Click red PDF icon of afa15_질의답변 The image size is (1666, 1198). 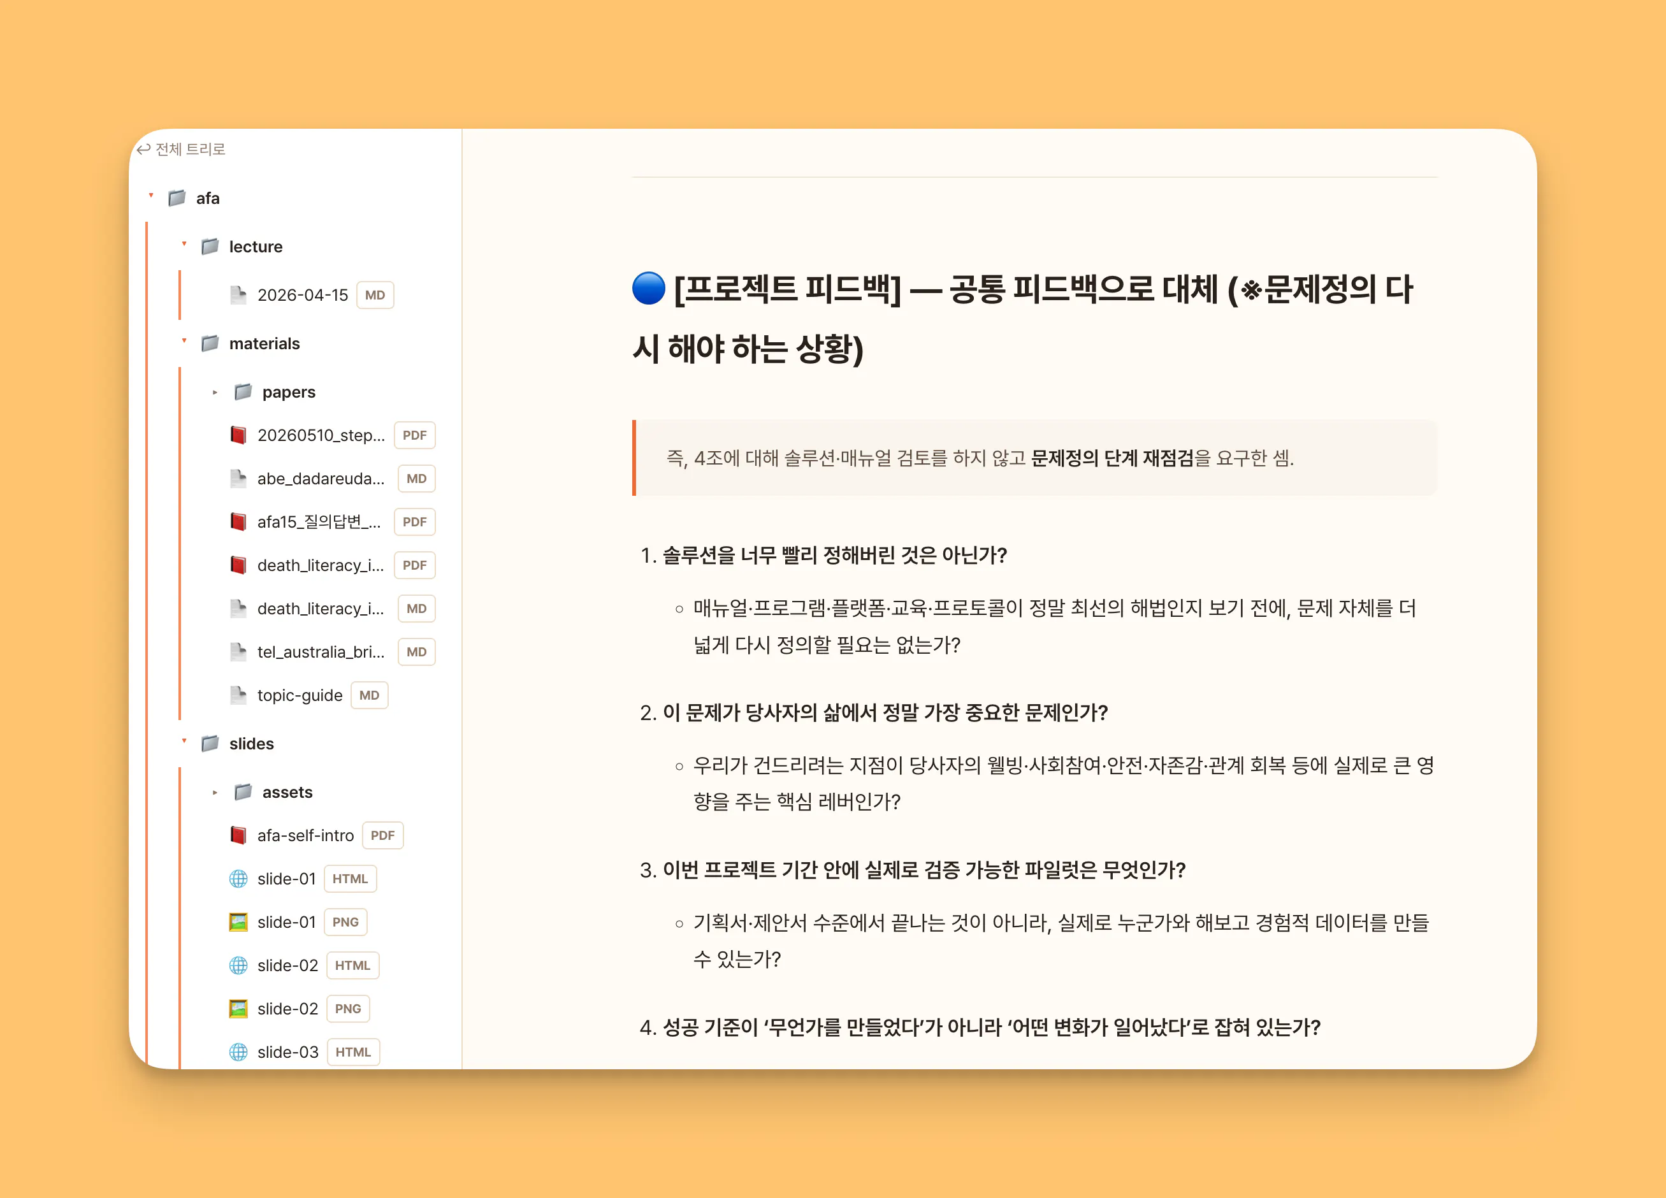(x=238, y=523)
